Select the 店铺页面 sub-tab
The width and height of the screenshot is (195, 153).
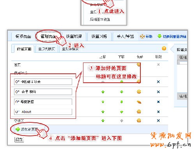pyautogui.click(x=24, y=49)
